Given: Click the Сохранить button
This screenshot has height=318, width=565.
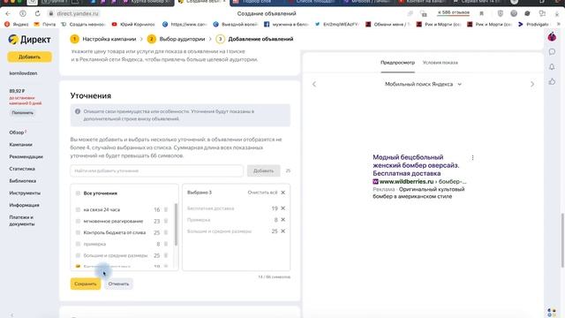Looking at the screenshot, I should 86,284.
